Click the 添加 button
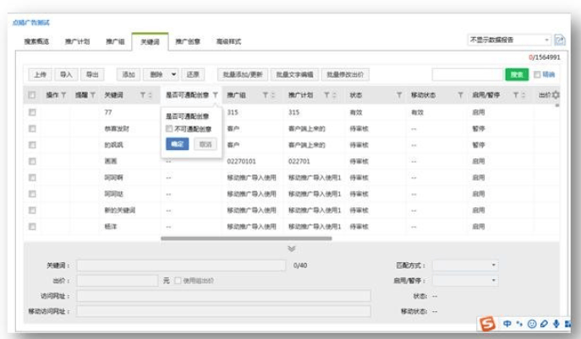Screen dimensions: 581x339 click(x=129, y=74)
